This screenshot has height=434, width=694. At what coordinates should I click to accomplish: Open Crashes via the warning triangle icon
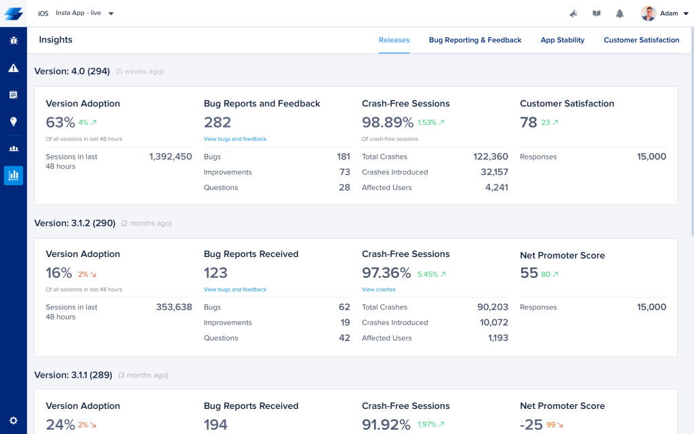point(13,68)
